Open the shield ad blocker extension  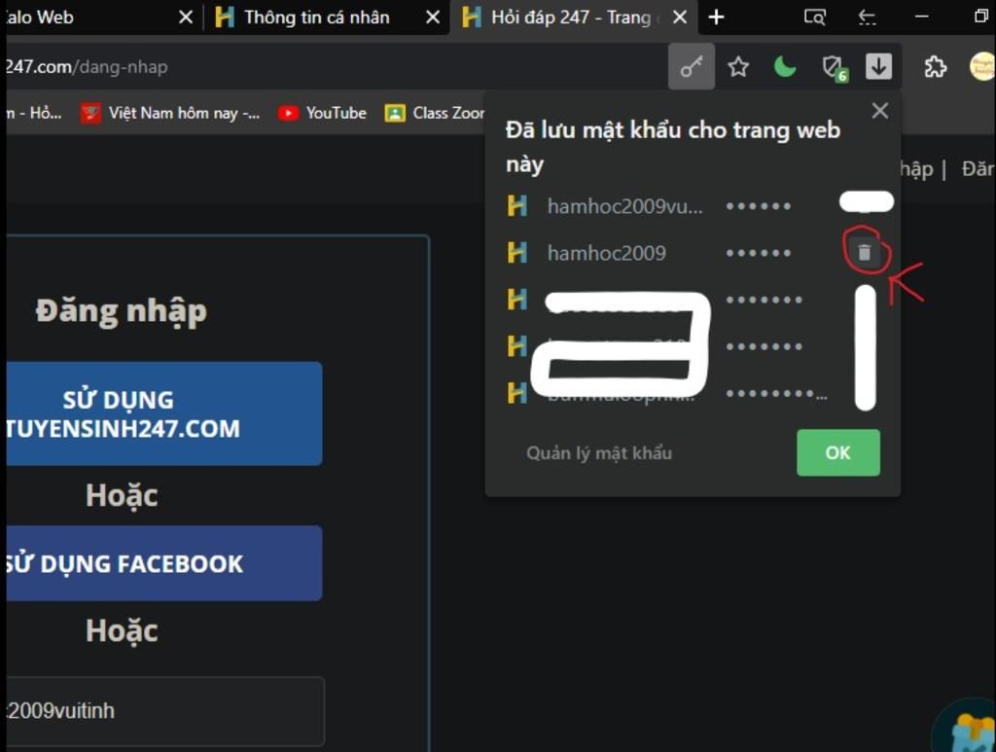(833, 67)
